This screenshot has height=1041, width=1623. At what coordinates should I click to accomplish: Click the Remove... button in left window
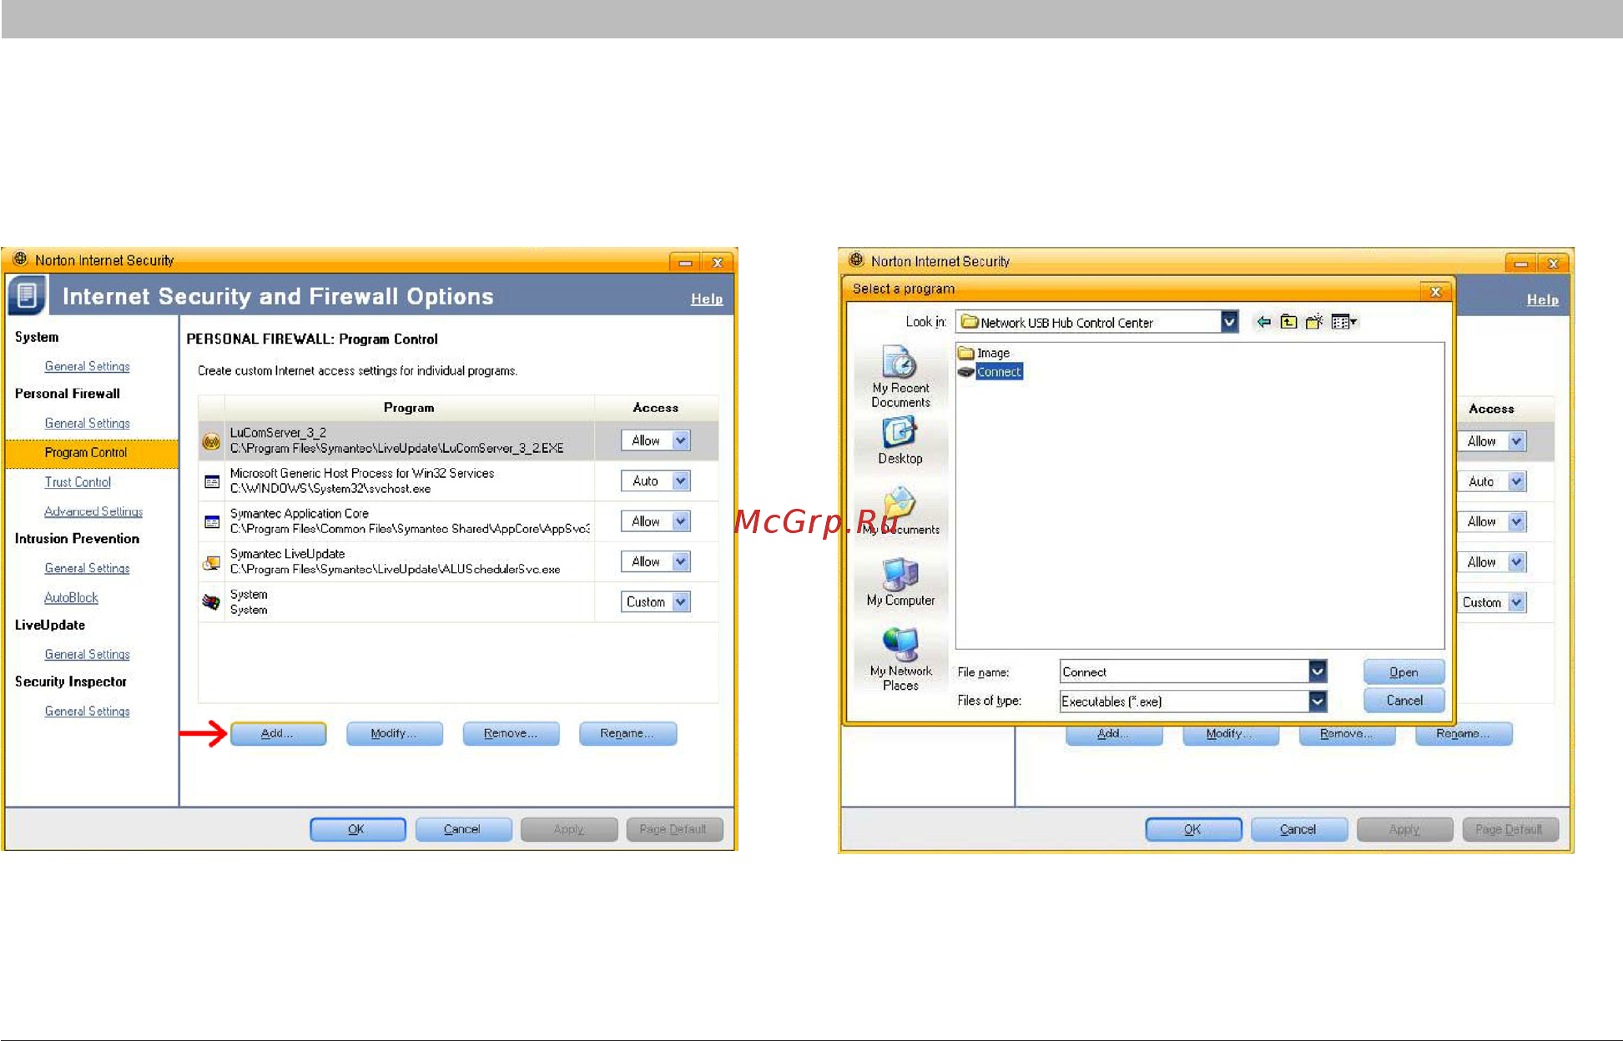tap(511, 733)
